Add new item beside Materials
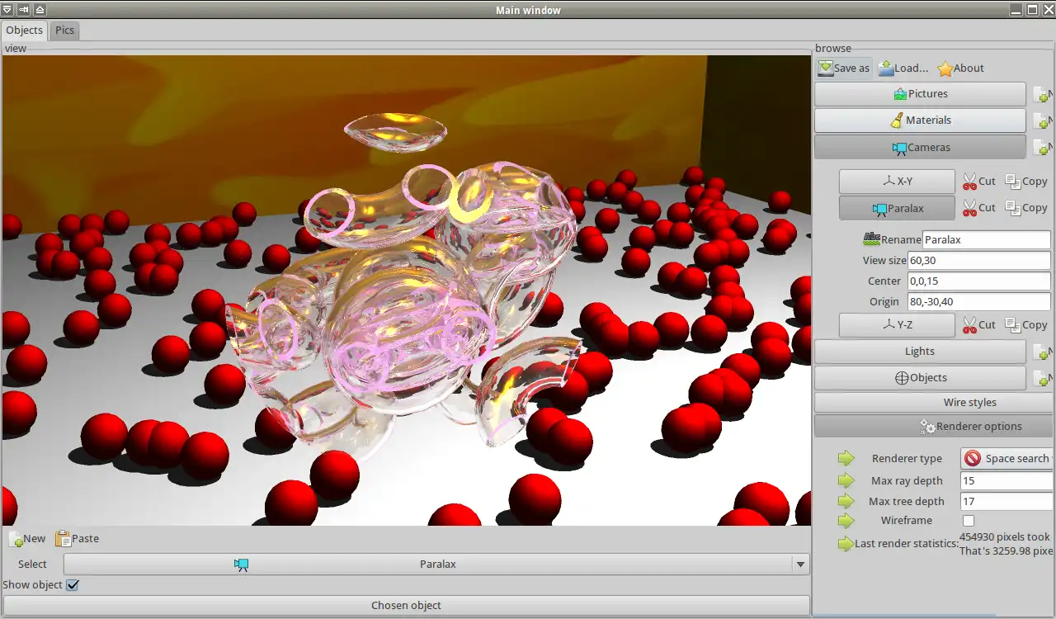The height and width of the screenshot is (619, 1056). (x=1043, y=121)
